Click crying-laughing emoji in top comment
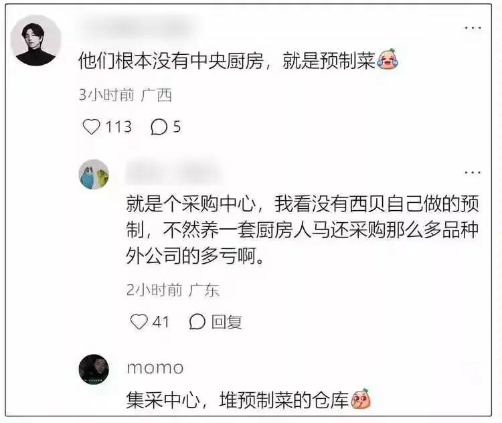This screenshot has width=502, height=423. click(388, 59)
